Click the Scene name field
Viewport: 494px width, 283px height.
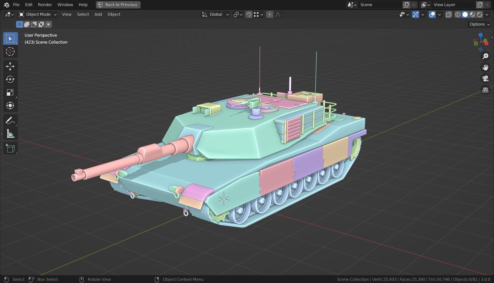380,5
